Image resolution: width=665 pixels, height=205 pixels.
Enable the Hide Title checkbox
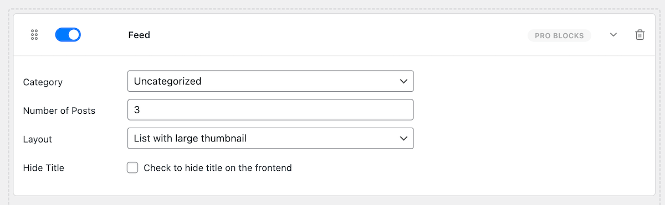tap(132, 167)
